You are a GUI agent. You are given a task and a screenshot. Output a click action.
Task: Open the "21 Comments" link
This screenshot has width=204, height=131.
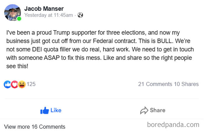point(155,84)
